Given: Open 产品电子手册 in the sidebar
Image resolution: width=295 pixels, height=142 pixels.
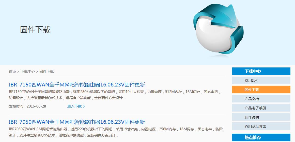Looking at the screenshot, I should pos(261,108).
